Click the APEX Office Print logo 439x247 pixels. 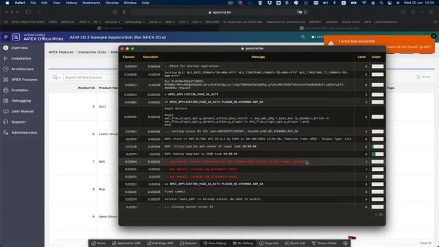point(38,37)
